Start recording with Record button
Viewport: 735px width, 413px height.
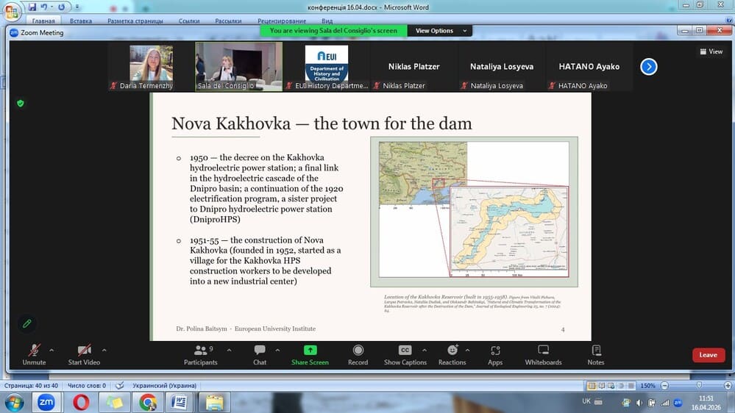coord(358,354)
